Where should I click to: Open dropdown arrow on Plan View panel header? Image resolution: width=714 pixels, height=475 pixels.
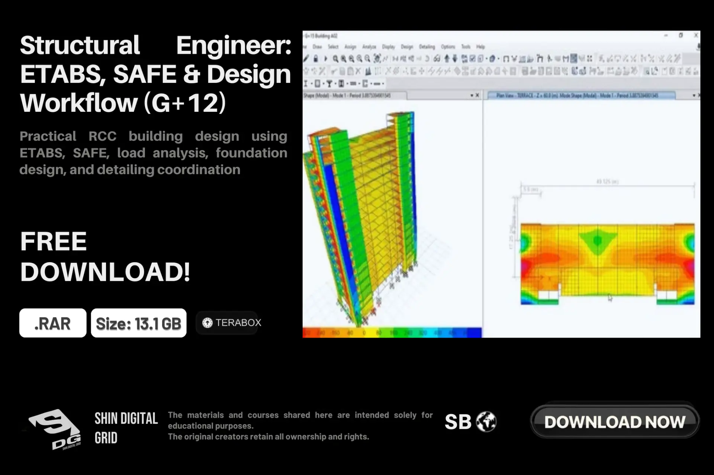[694, 95]
